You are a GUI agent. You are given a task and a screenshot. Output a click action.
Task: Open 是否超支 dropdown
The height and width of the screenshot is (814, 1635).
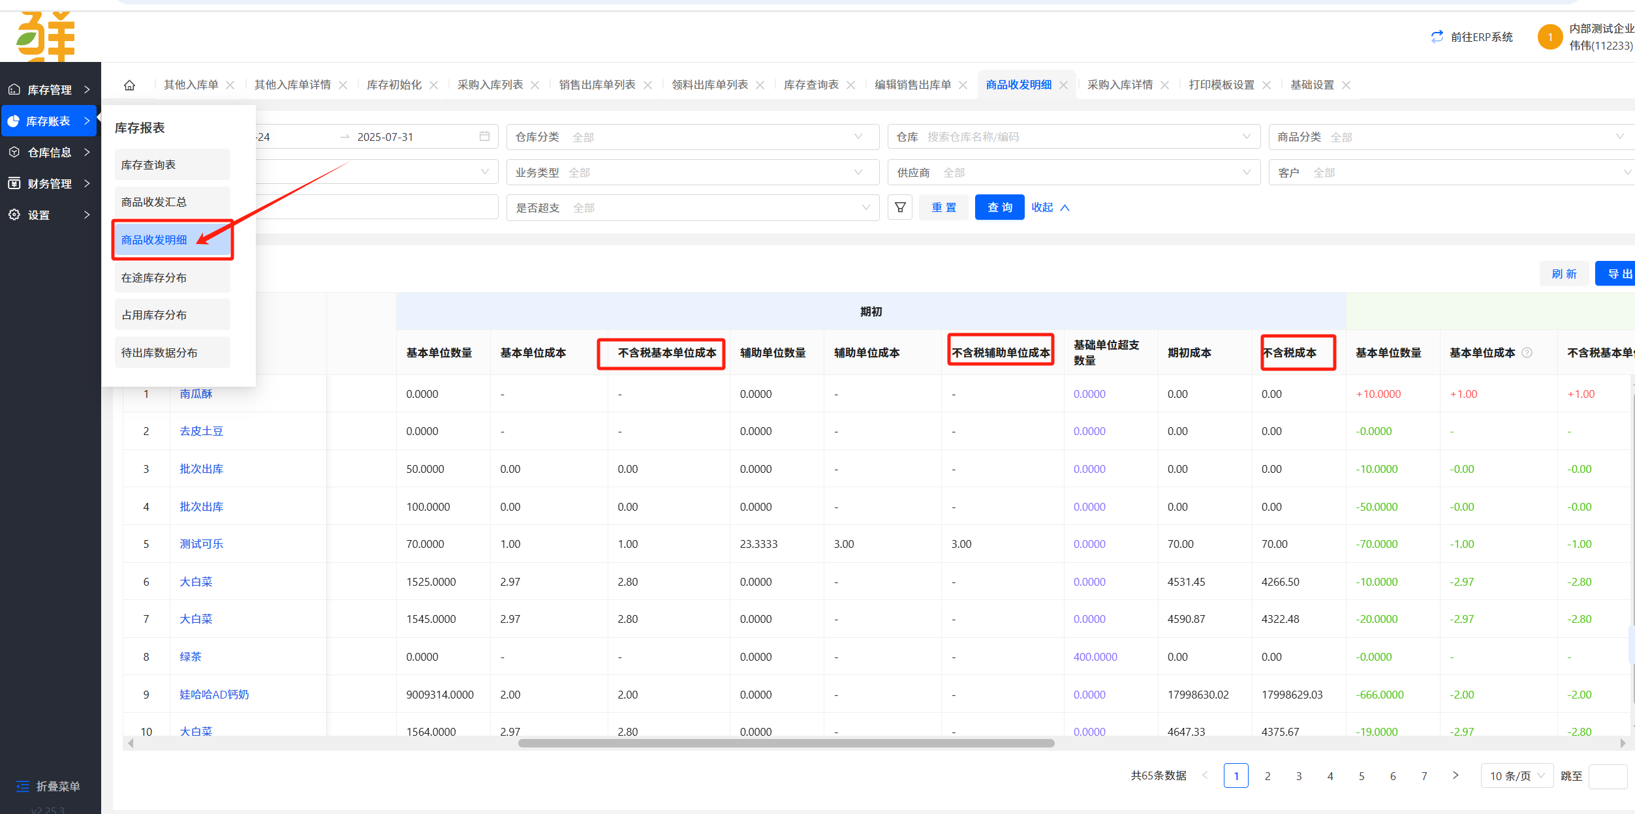click(x=693, y=207)
